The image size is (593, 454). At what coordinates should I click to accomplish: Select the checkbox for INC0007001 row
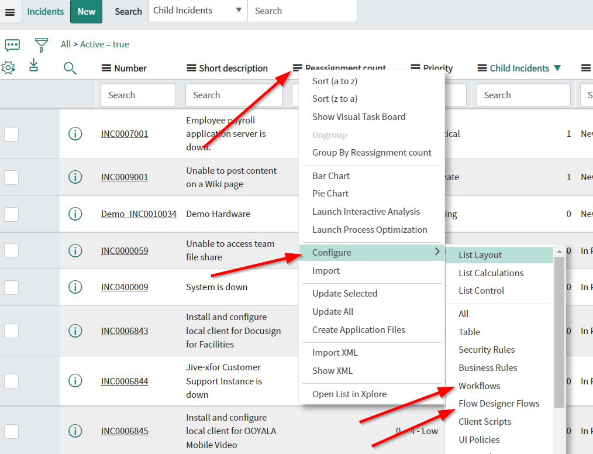tap(12, 134)
